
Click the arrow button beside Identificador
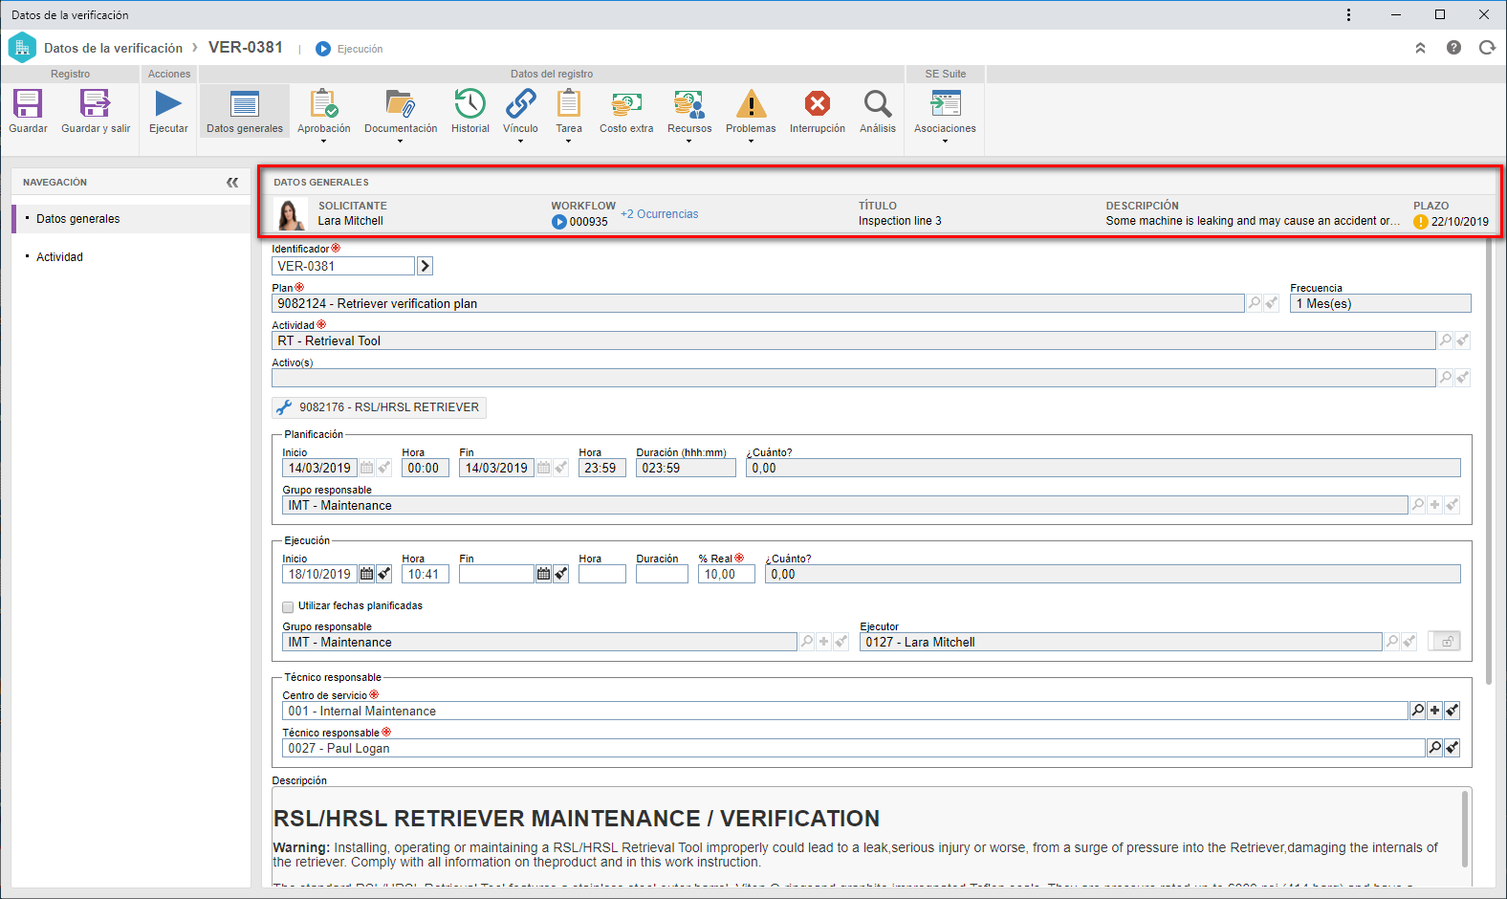click(426, 266)
